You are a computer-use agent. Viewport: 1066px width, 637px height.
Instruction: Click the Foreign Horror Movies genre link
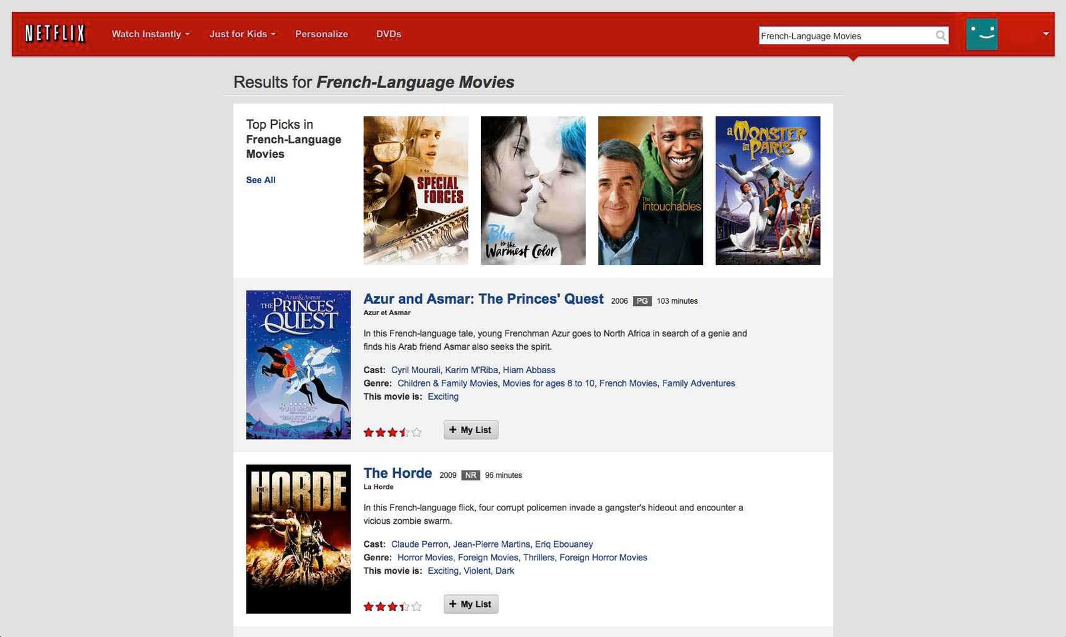[603, 558]
